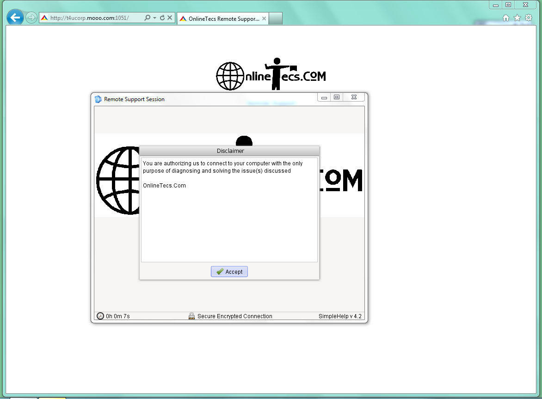Click the browser forward arrow button

tap(31, 18)
